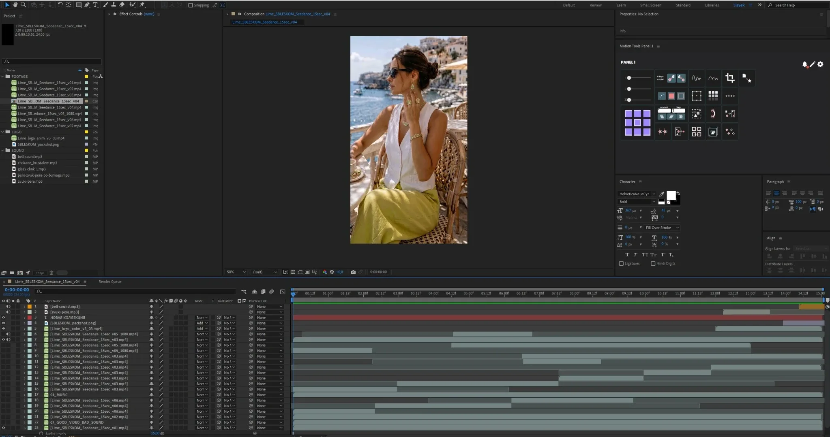Switch to the Review workspace

point(595,5)
